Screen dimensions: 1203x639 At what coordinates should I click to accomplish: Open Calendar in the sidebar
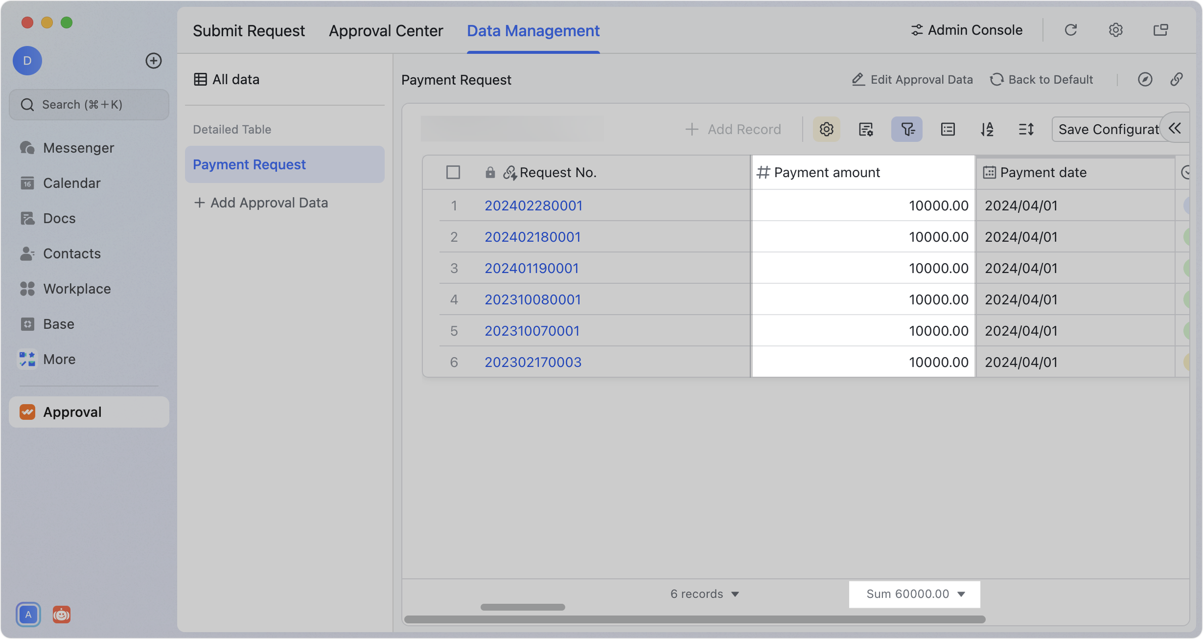click(89, 183)
